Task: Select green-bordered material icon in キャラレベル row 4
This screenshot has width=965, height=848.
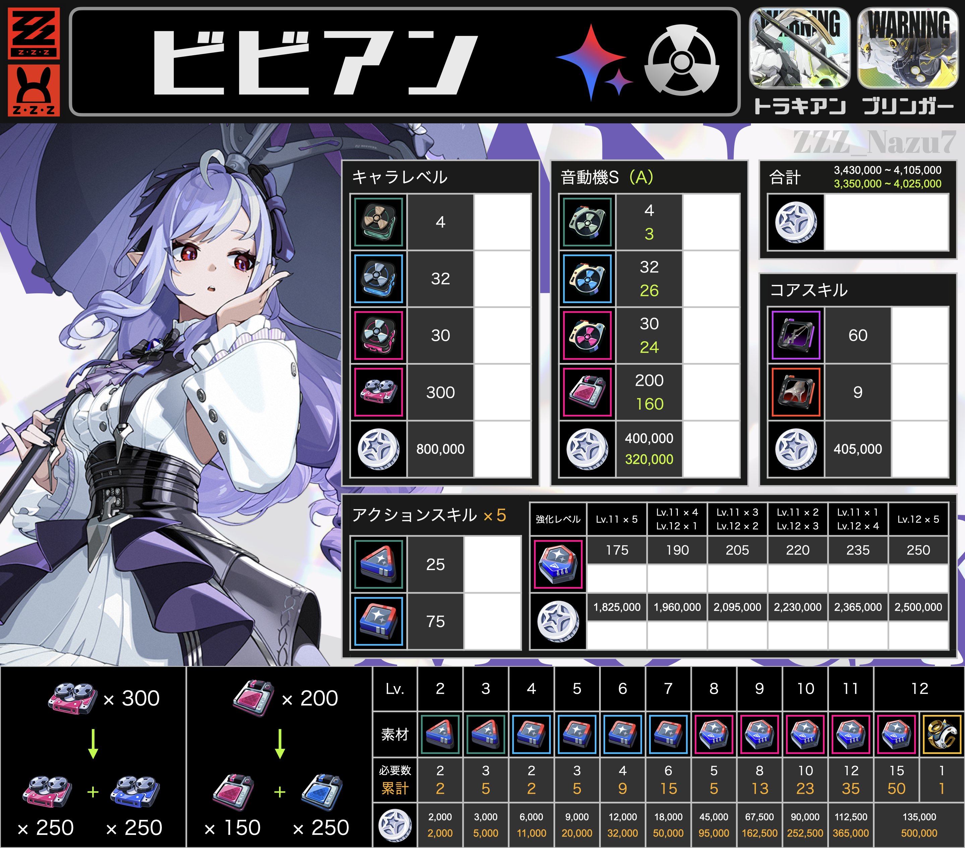Action: coord(378,222)
